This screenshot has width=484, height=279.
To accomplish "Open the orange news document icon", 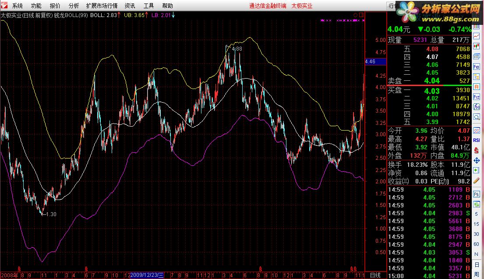I will tap(476, 87).
